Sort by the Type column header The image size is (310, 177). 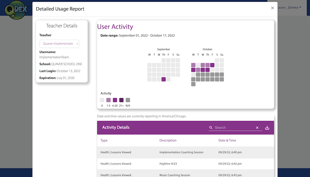(x=104, y=141)
